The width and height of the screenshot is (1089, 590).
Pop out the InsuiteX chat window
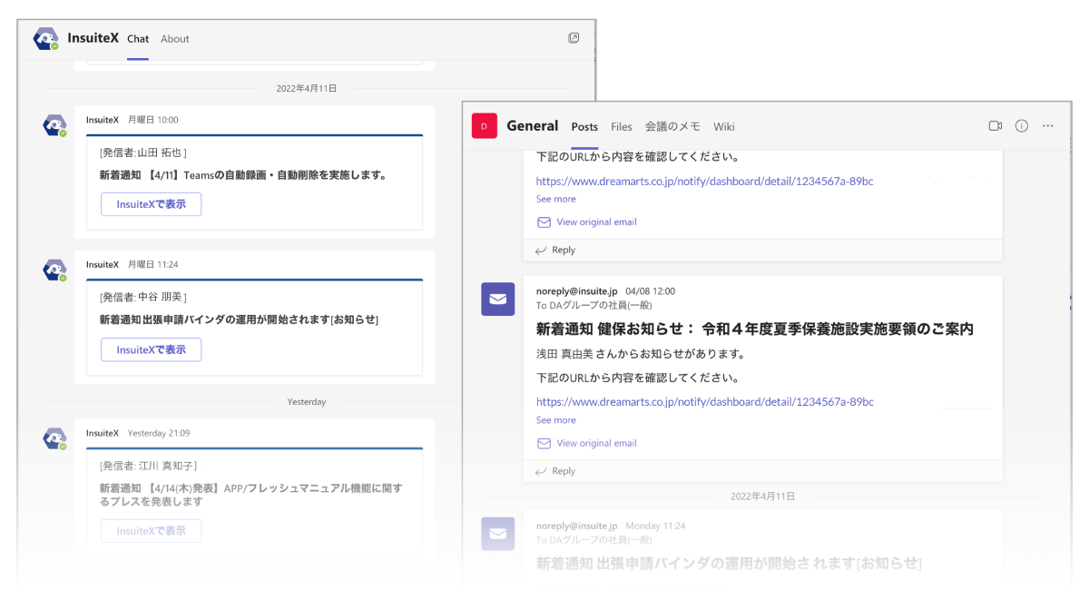click(574, 38)
